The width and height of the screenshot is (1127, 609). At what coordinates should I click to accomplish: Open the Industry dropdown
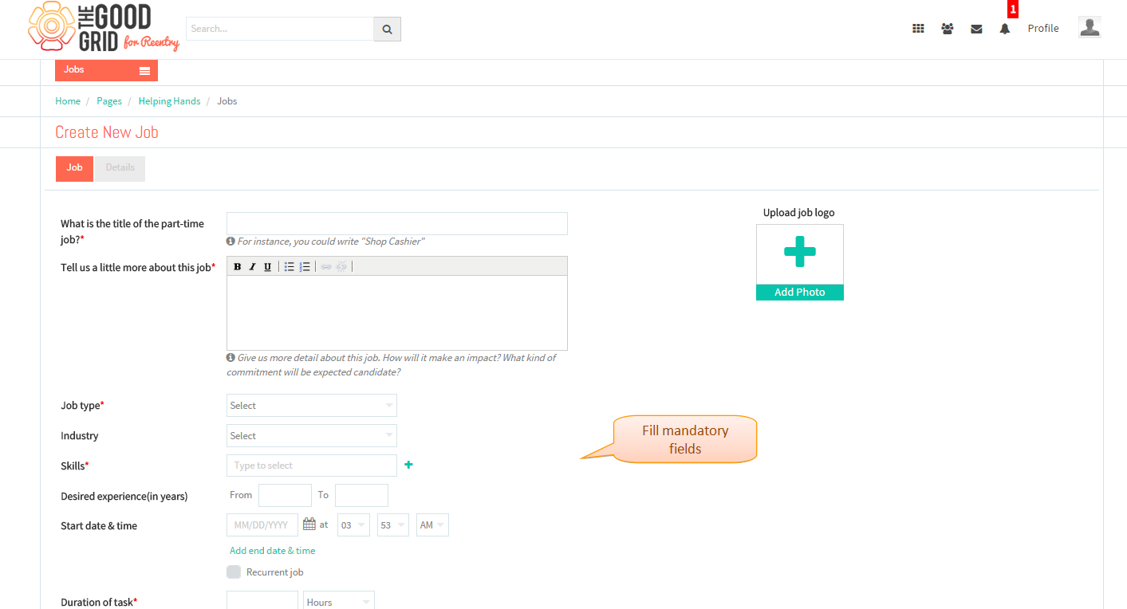[x=312, y=435]
